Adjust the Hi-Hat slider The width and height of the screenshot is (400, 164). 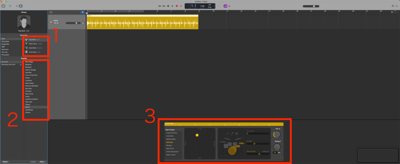(254, 144)
